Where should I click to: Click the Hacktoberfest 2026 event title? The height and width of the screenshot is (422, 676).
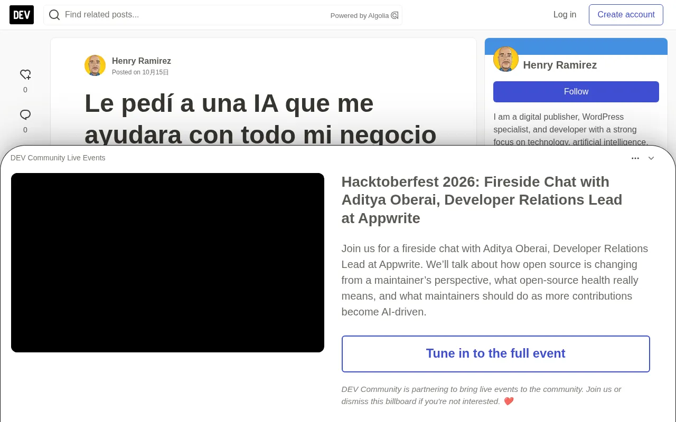coord(482,200)
